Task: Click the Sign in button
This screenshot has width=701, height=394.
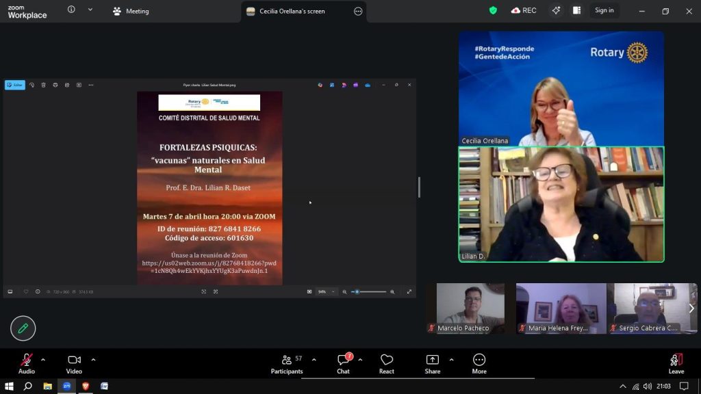Action: 604,10
